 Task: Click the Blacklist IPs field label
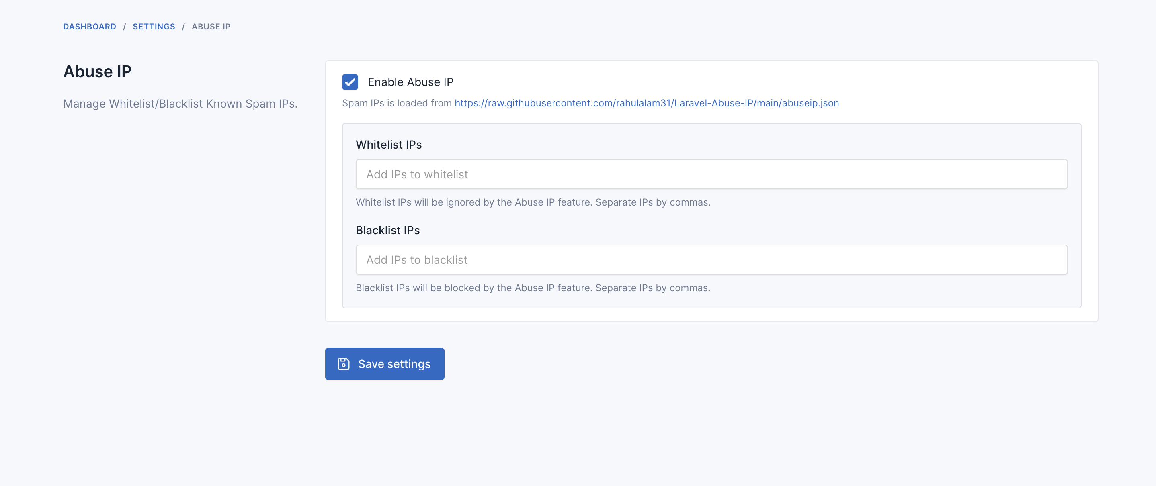(x=387, y=230)
